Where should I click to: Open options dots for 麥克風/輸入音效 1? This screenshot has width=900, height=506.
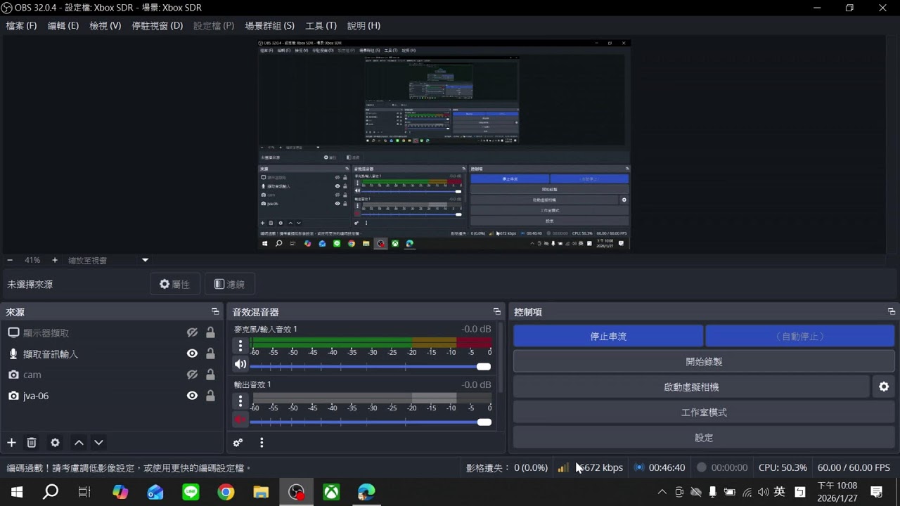pos(240,346)
